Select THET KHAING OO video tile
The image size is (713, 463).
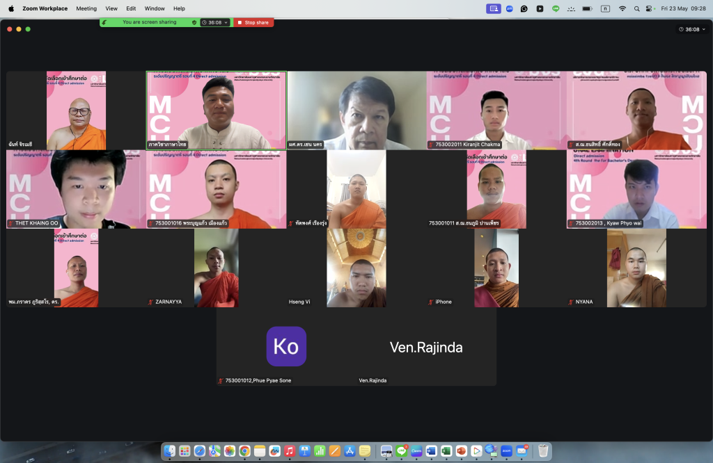[x=77, y=189]
